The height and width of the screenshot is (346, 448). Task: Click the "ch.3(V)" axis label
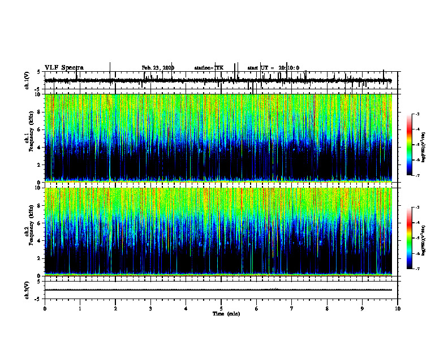point(27,290)
